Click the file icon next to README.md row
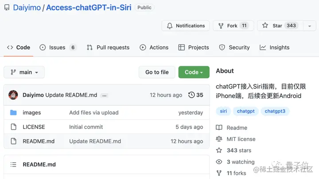 tap(13, 141)
